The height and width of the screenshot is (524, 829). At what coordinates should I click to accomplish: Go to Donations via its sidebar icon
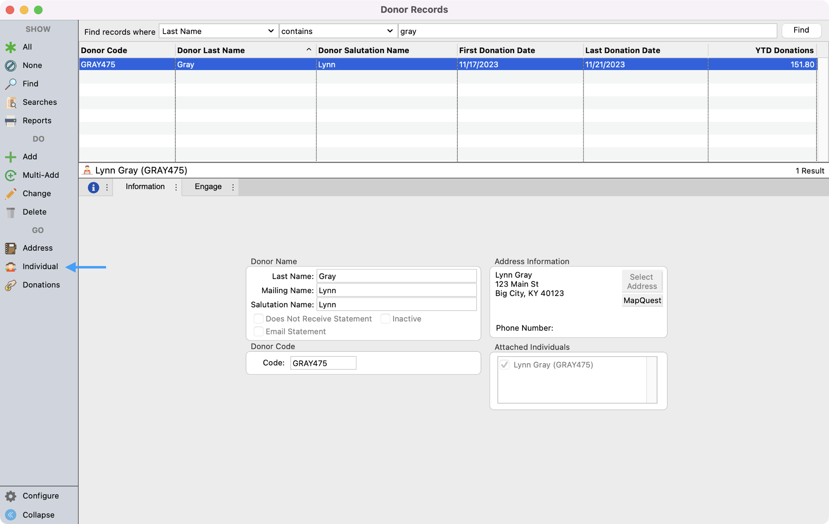click(11, 285)
